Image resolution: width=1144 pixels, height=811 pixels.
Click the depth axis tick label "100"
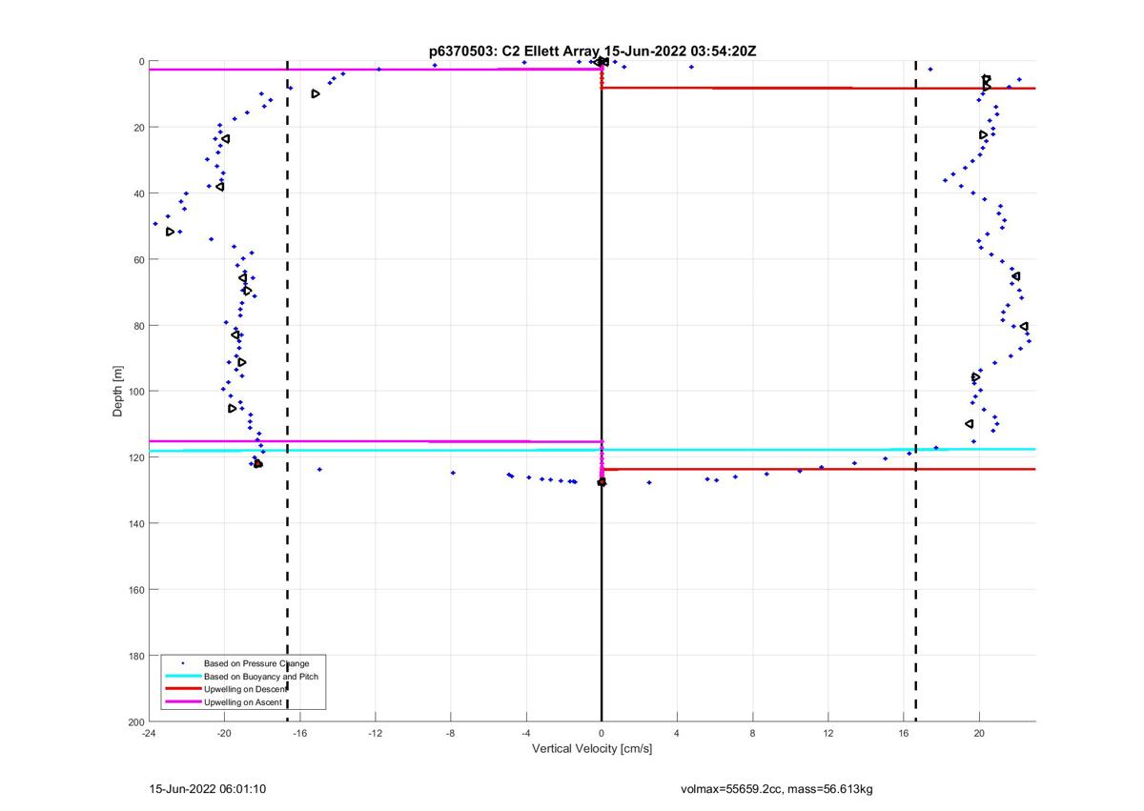point(135,392)
